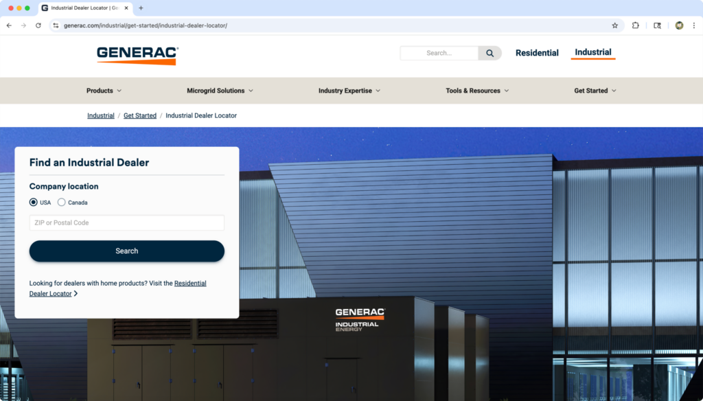Switch to the Residential tab
703x401 pixels.
coord(537,53)
